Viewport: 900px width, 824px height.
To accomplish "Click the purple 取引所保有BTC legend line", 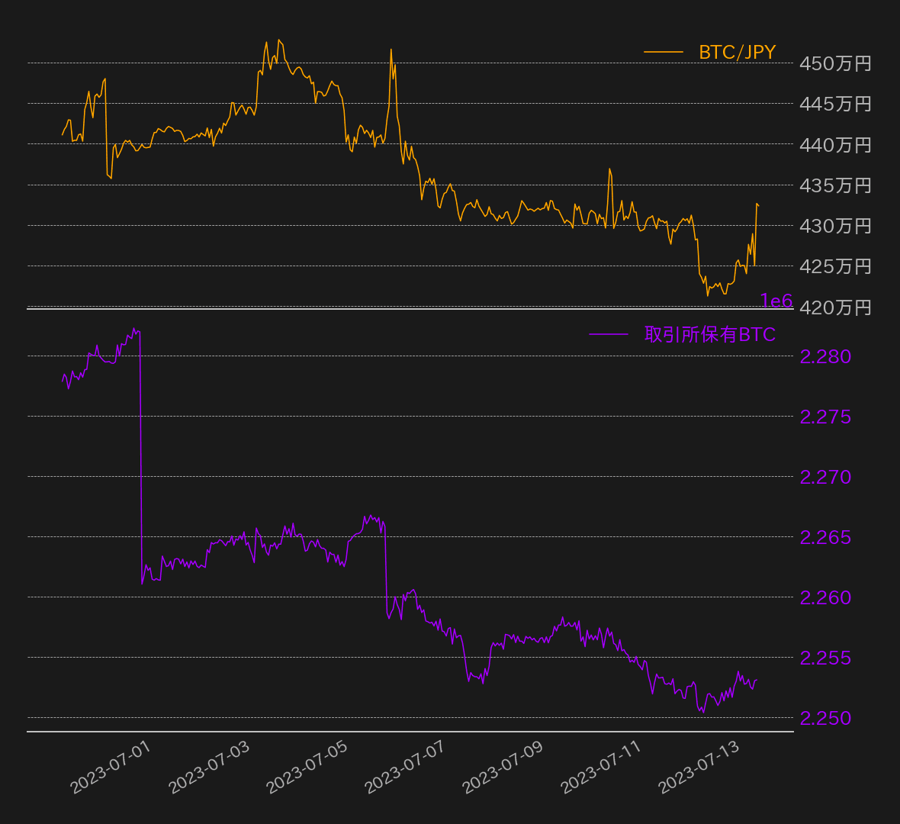I will point(609,335).
